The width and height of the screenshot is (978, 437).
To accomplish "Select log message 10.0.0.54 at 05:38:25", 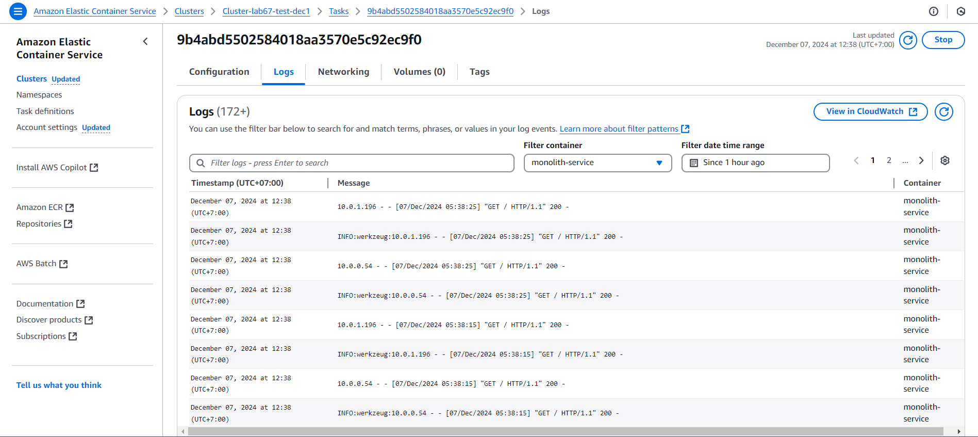I will pyautogui.click(x=451, y=266).
